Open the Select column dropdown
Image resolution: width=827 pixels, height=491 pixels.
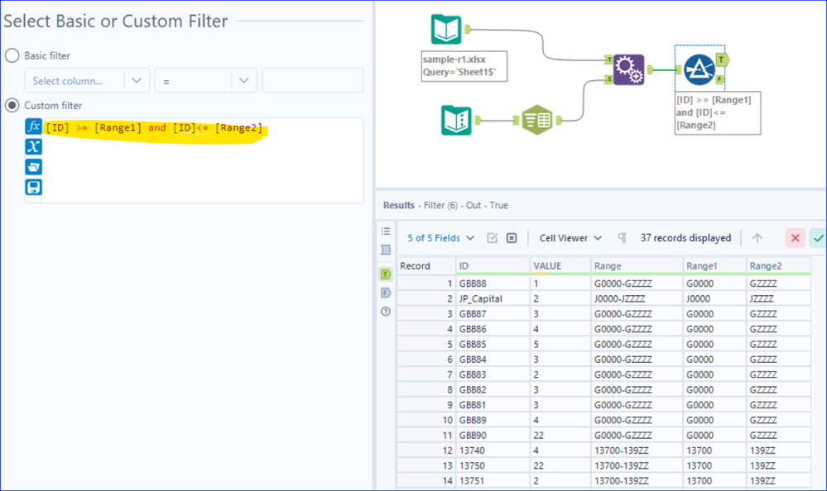[x=87, y=81]
